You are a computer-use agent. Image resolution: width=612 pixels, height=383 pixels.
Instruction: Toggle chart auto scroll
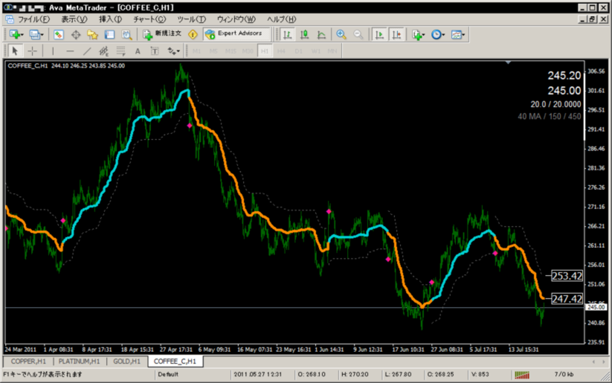point(379,34)
